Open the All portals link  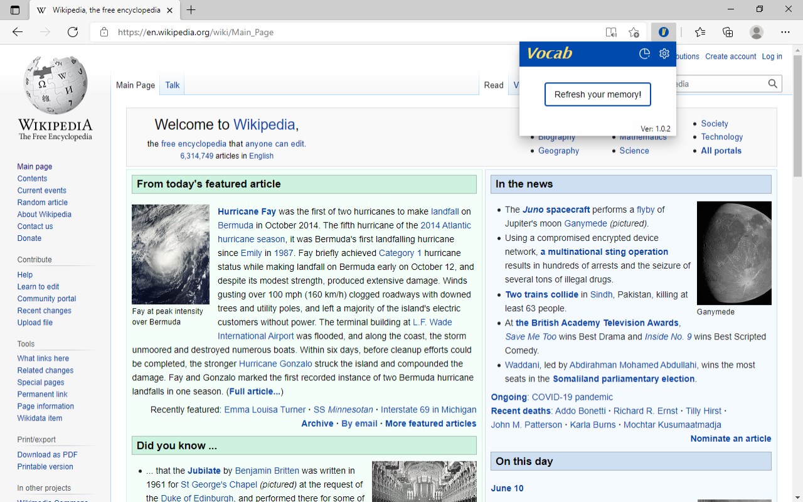pos(721,151)
